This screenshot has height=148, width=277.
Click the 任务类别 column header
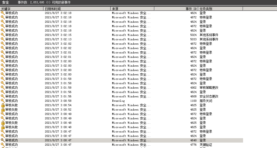tap(221, 9)
